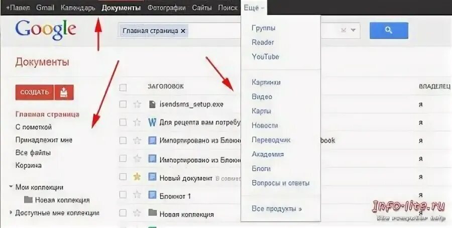The image size is (452, 228).
Task: Open the file isendsms_setup.exe
Action: click(x=191, y=104)
